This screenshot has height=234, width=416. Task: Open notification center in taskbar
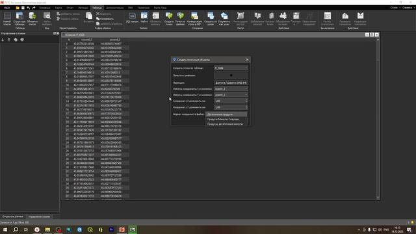click(409, 229)
